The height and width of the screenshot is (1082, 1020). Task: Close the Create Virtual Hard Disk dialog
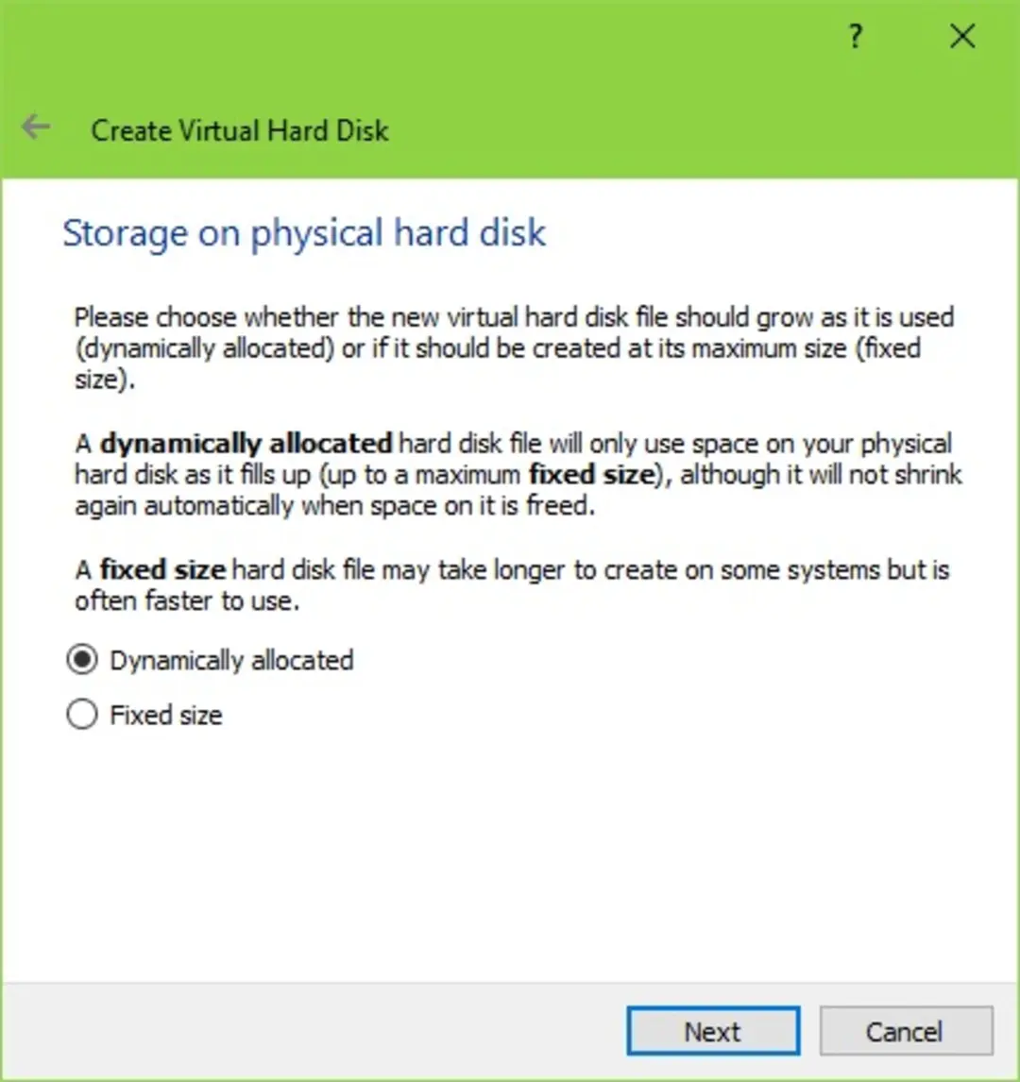tap(962, 36)
